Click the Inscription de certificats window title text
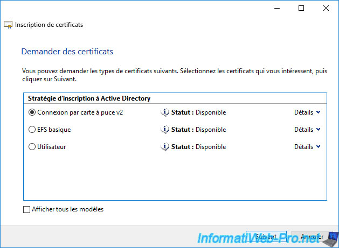 pyautogui.click(x=49, y=25)
